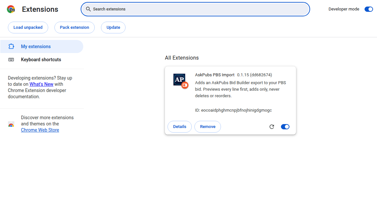Click the version 0.1.15 (dd682674) text
The image size is (377, 203).
[254, 75]
